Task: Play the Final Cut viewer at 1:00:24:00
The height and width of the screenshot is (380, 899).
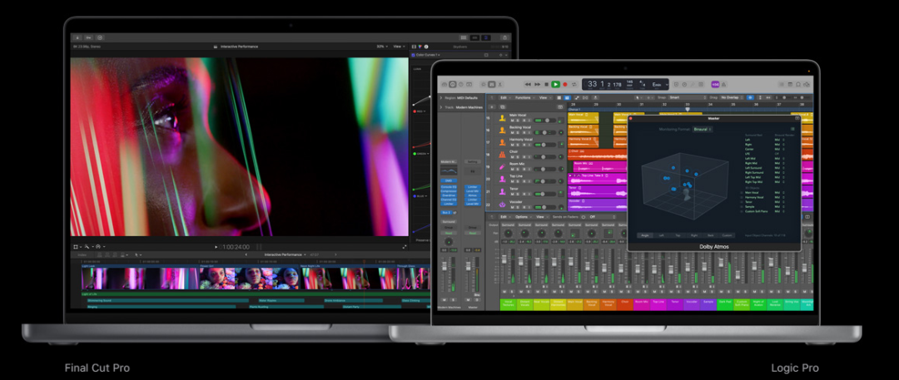Action: click(216, 246)
